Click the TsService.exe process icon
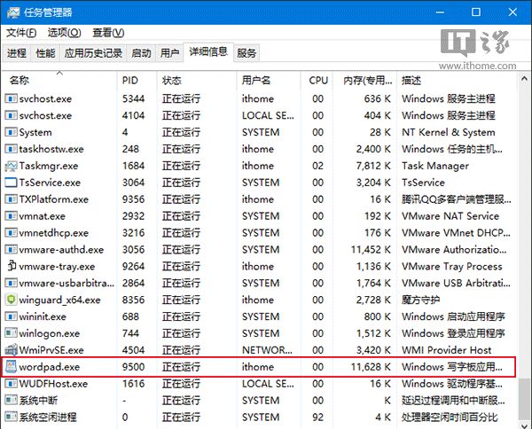 pyautogui.click(x=11, y=183)
